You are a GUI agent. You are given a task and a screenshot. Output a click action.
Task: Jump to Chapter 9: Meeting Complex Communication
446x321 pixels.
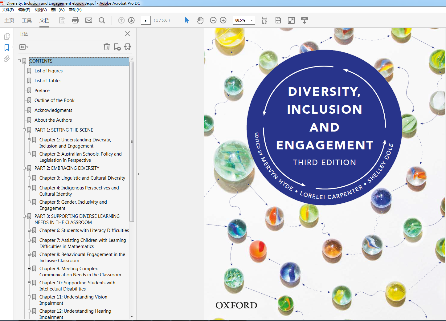tap(80, 272)
